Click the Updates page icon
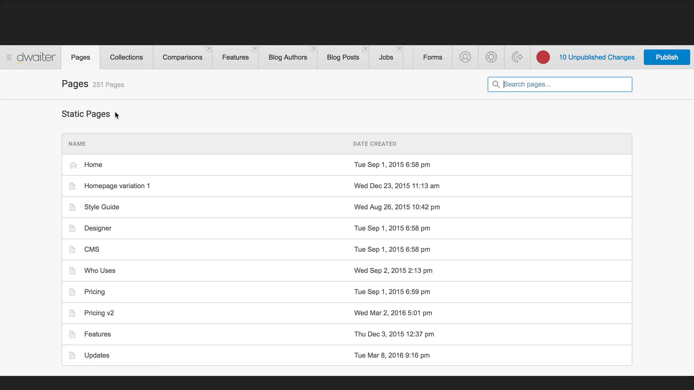 click(72, 356)
